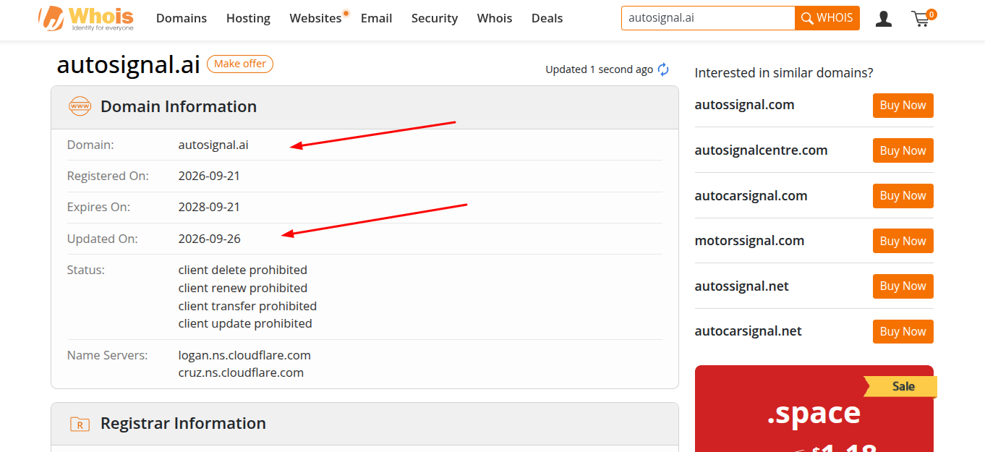This screenshot has width=985, height=452.
Task: Select updated date 2026-09-26
Action: (x=210, y=239)
